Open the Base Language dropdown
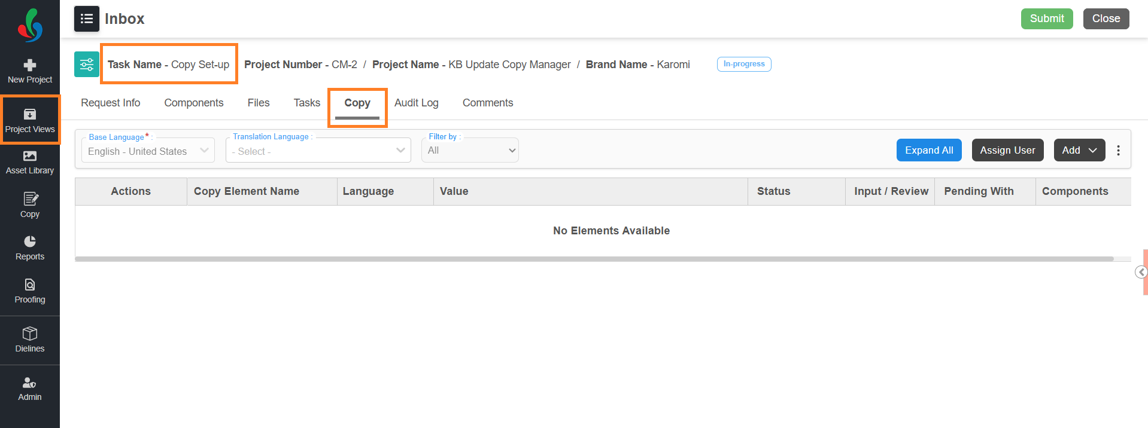Image resolution: width=1148 pixels, height=428 pixels. tap(148, 151)
